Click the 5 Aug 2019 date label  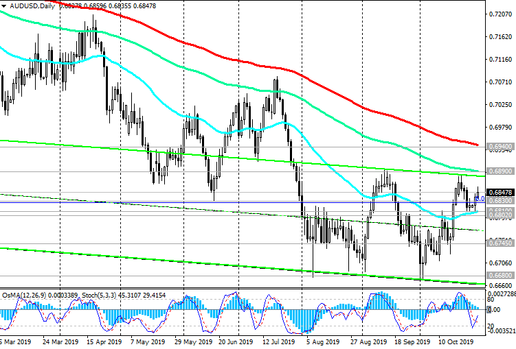point(323,342)
